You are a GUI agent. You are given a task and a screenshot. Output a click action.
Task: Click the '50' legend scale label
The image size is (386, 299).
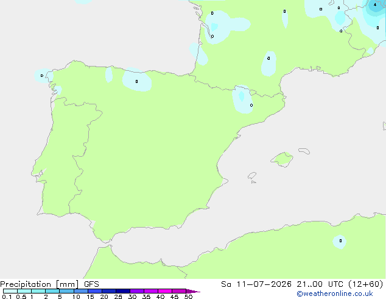188,297
